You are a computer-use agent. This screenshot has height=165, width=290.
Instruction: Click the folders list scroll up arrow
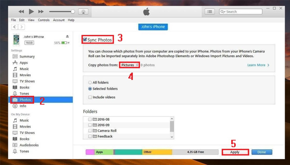[x=172, y=119]
